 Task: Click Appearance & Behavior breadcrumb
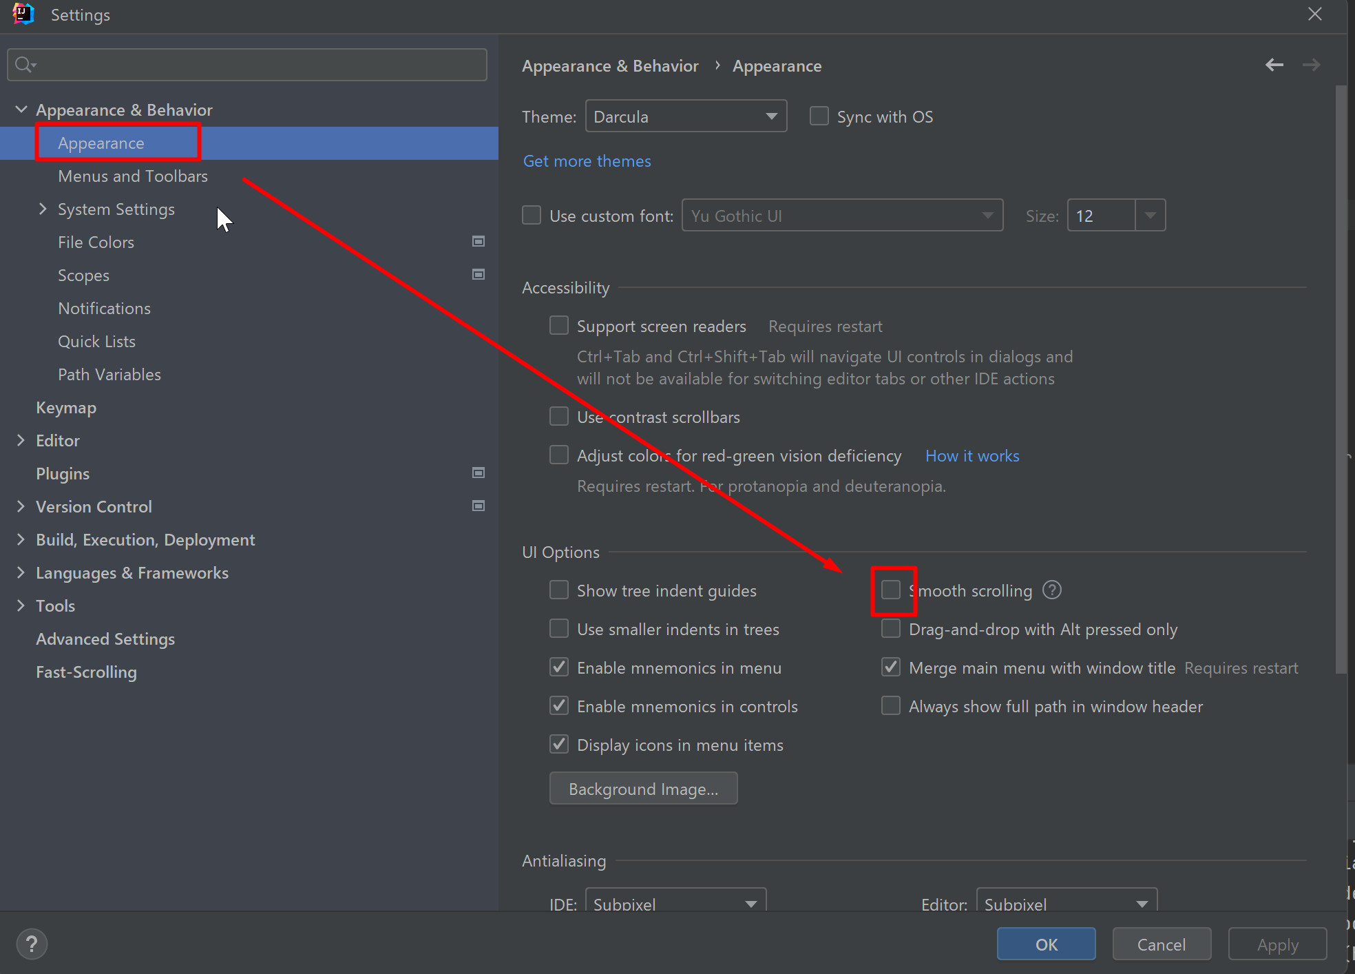tap(610, 65)
